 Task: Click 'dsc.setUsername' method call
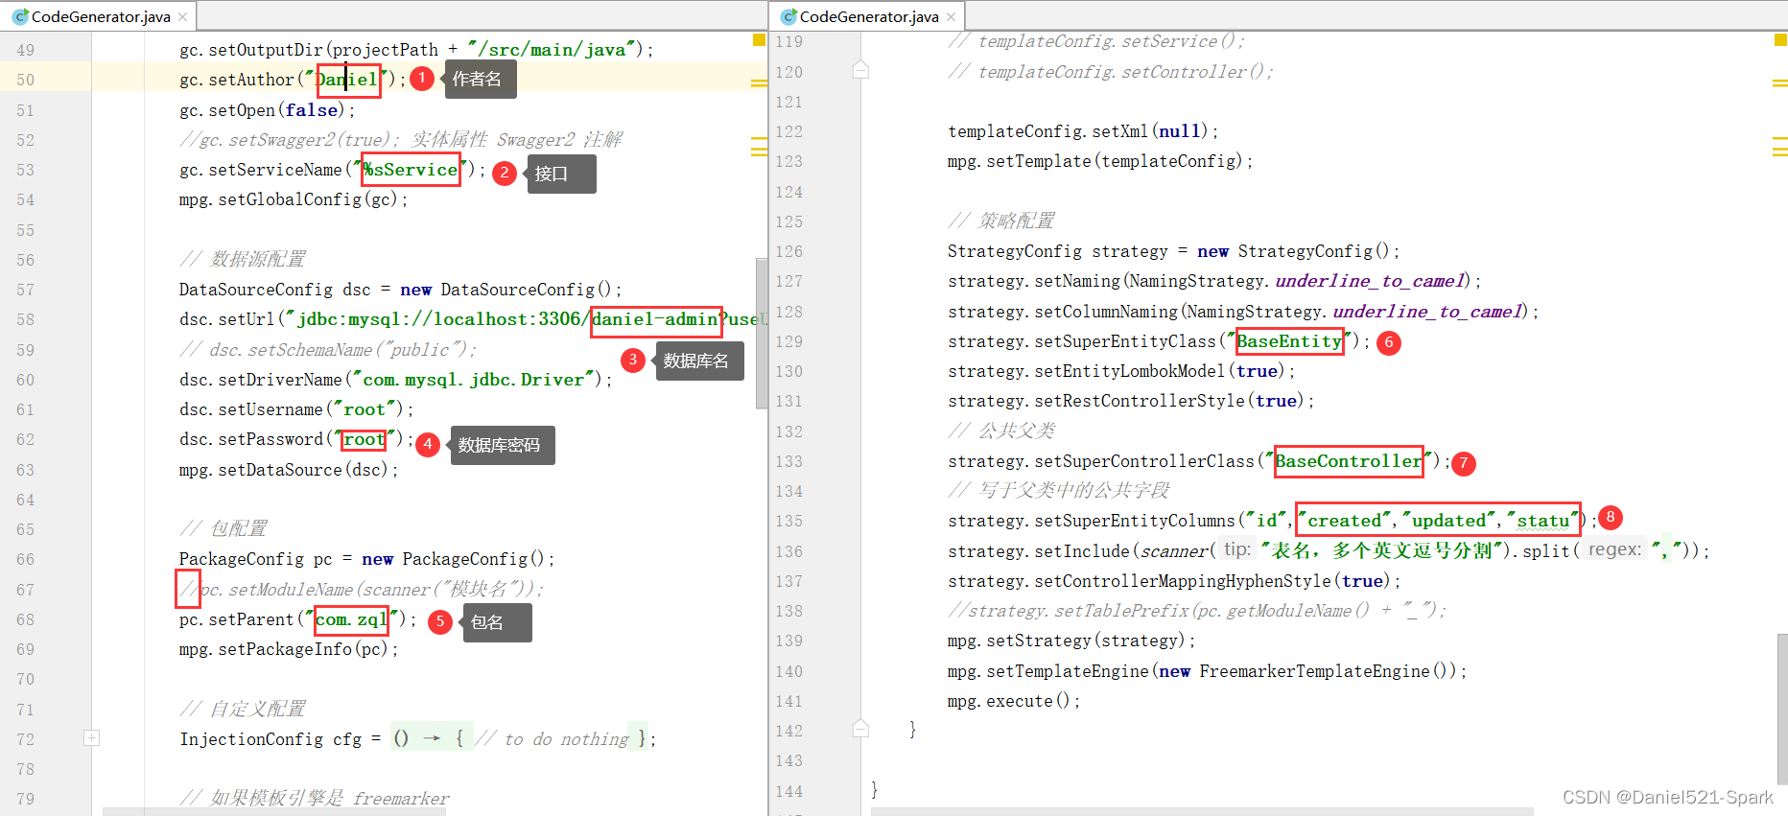[251, 409]
